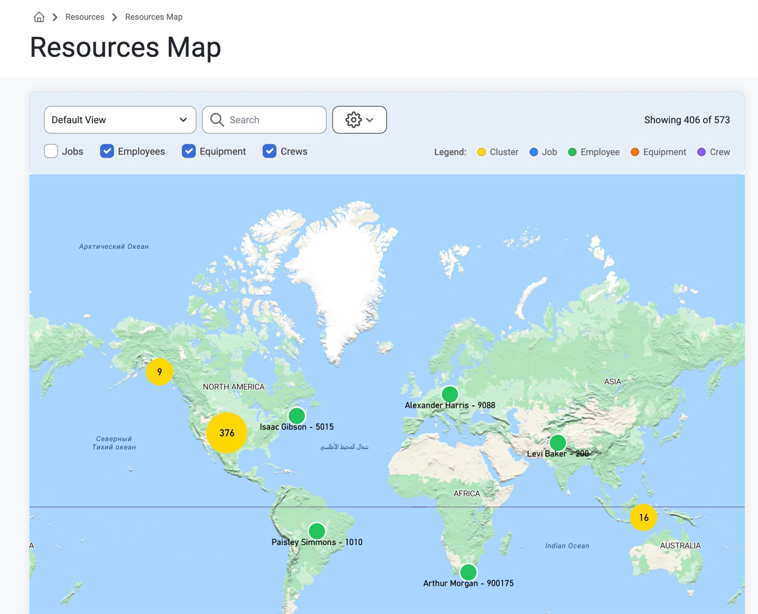
Task: Click the home breadcrumb icon
Action: click(39, 17)
